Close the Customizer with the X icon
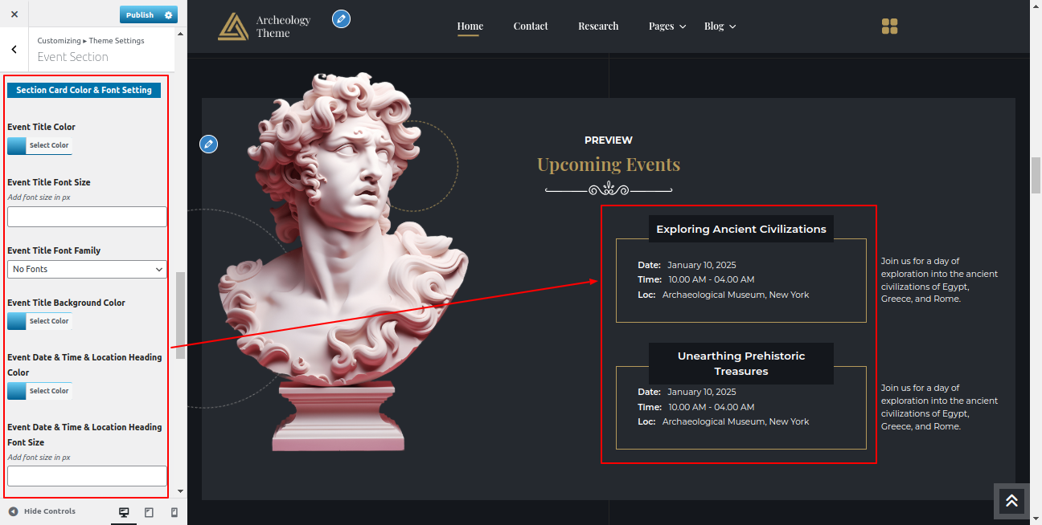Screen dimensions: 1042x525 coord(14,14)
